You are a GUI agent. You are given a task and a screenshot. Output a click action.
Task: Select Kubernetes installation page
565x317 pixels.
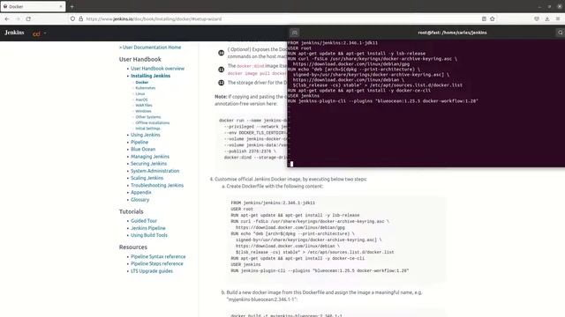(146, 88)
